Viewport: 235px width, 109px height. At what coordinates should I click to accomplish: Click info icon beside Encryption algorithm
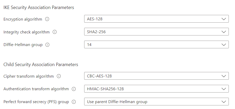coord(47,19)
